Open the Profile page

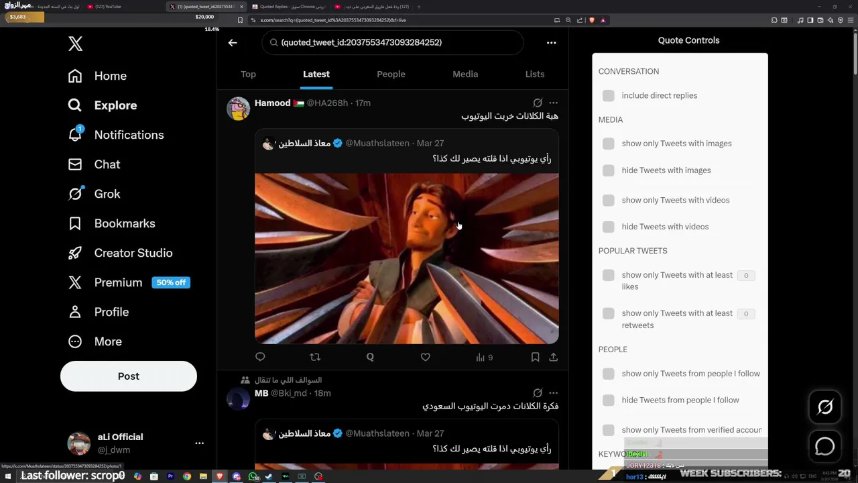98,312
